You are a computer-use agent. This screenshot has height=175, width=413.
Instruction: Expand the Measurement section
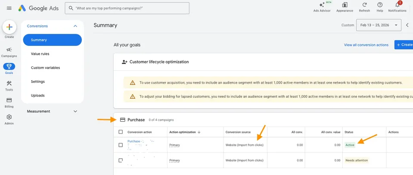click(x=75, y=111)
